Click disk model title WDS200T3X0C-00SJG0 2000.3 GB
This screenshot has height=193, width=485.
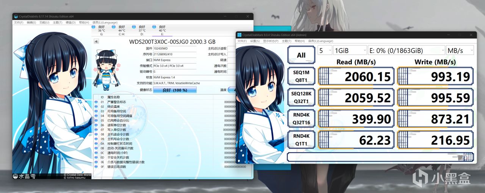[172, 42]
